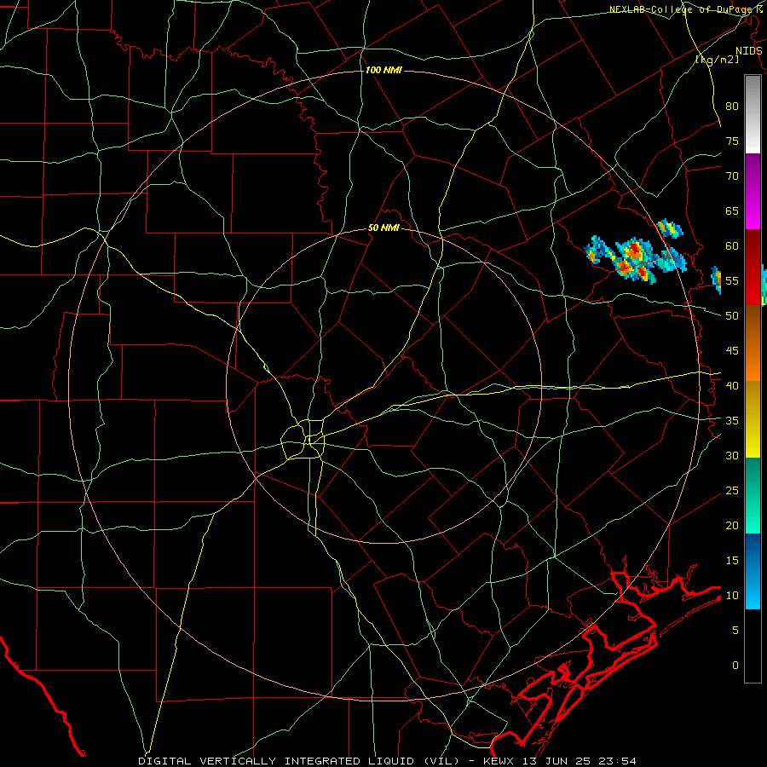The width and height of the screenshot is (767, 767).
Task: Click the 50 value on the color scale
Action: click(x=732, y=316)
